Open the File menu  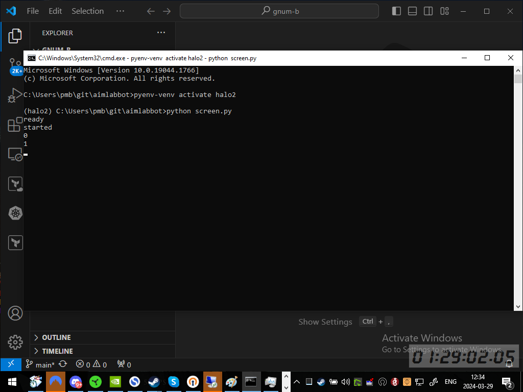coord(33,11)
